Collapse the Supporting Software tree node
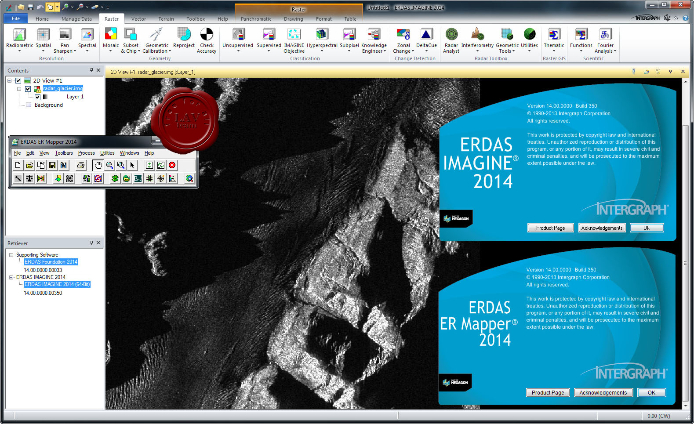Image resolution: width=694 pixels, height=424 pixels. point(11,255)
